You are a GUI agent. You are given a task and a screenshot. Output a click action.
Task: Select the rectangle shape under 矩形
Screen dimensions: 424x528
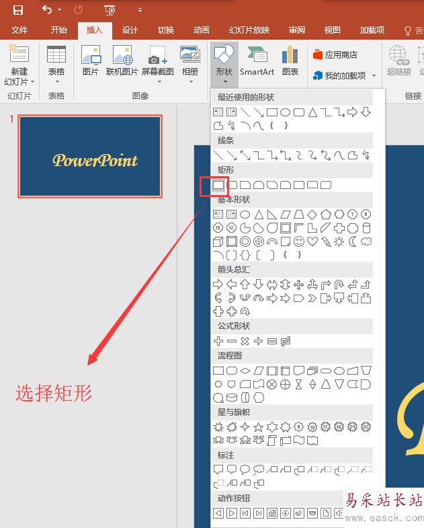pyautogui.click(x=218, y=185)
